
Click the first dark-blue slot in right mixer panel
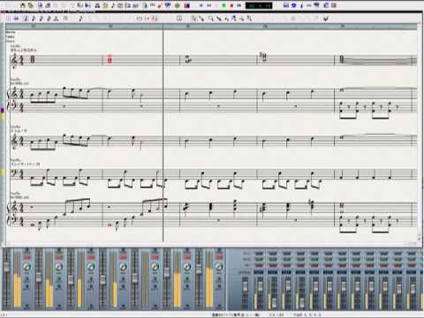tap(259, 272)
